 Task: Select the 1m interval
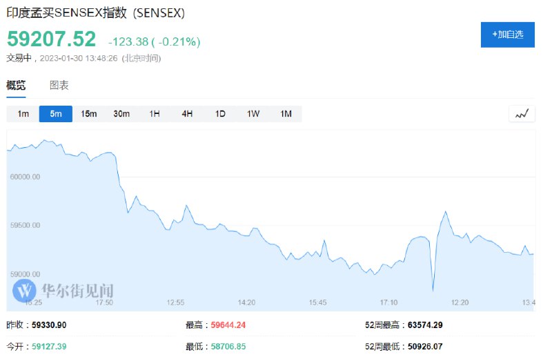point(23,114)
